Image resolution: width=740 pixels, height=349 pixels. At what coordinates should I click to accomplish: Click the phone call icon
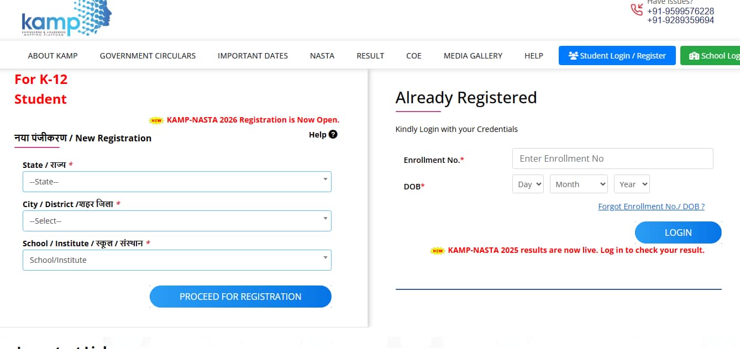point(637,9)
